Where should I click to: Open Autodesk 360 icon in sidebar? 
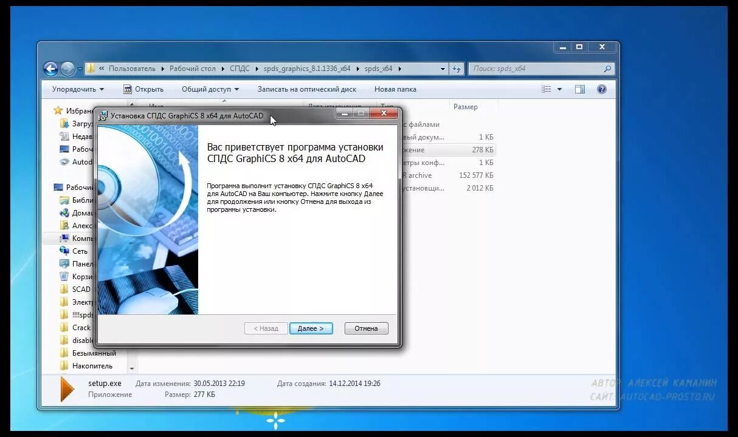[x=64, y=161]
